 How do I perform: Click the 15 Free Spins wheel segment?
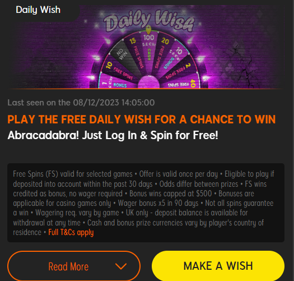pyautogui.click(x=136, y=53)
